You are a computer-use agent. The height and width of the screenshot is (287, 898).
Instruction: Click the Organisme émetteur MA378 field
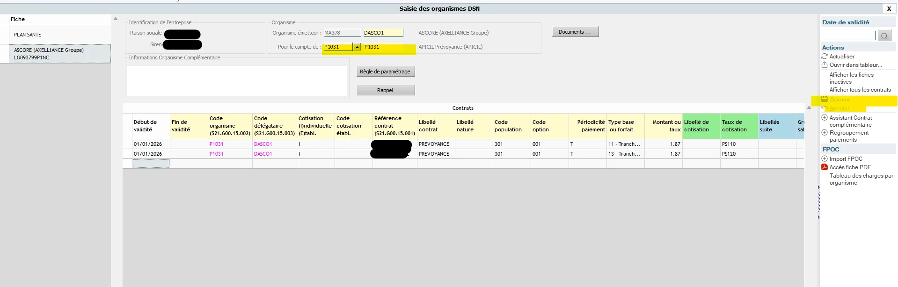(342, 33)
